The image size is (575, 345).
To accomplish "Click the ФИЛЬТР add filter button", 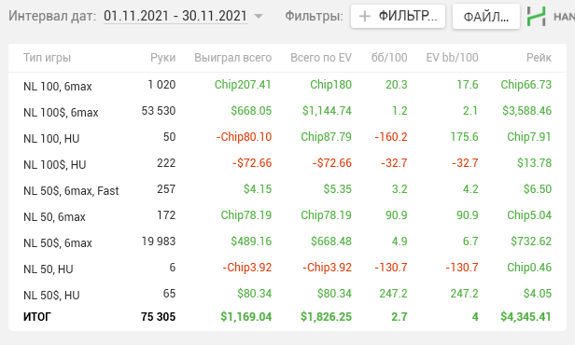I will pos(398,17).
